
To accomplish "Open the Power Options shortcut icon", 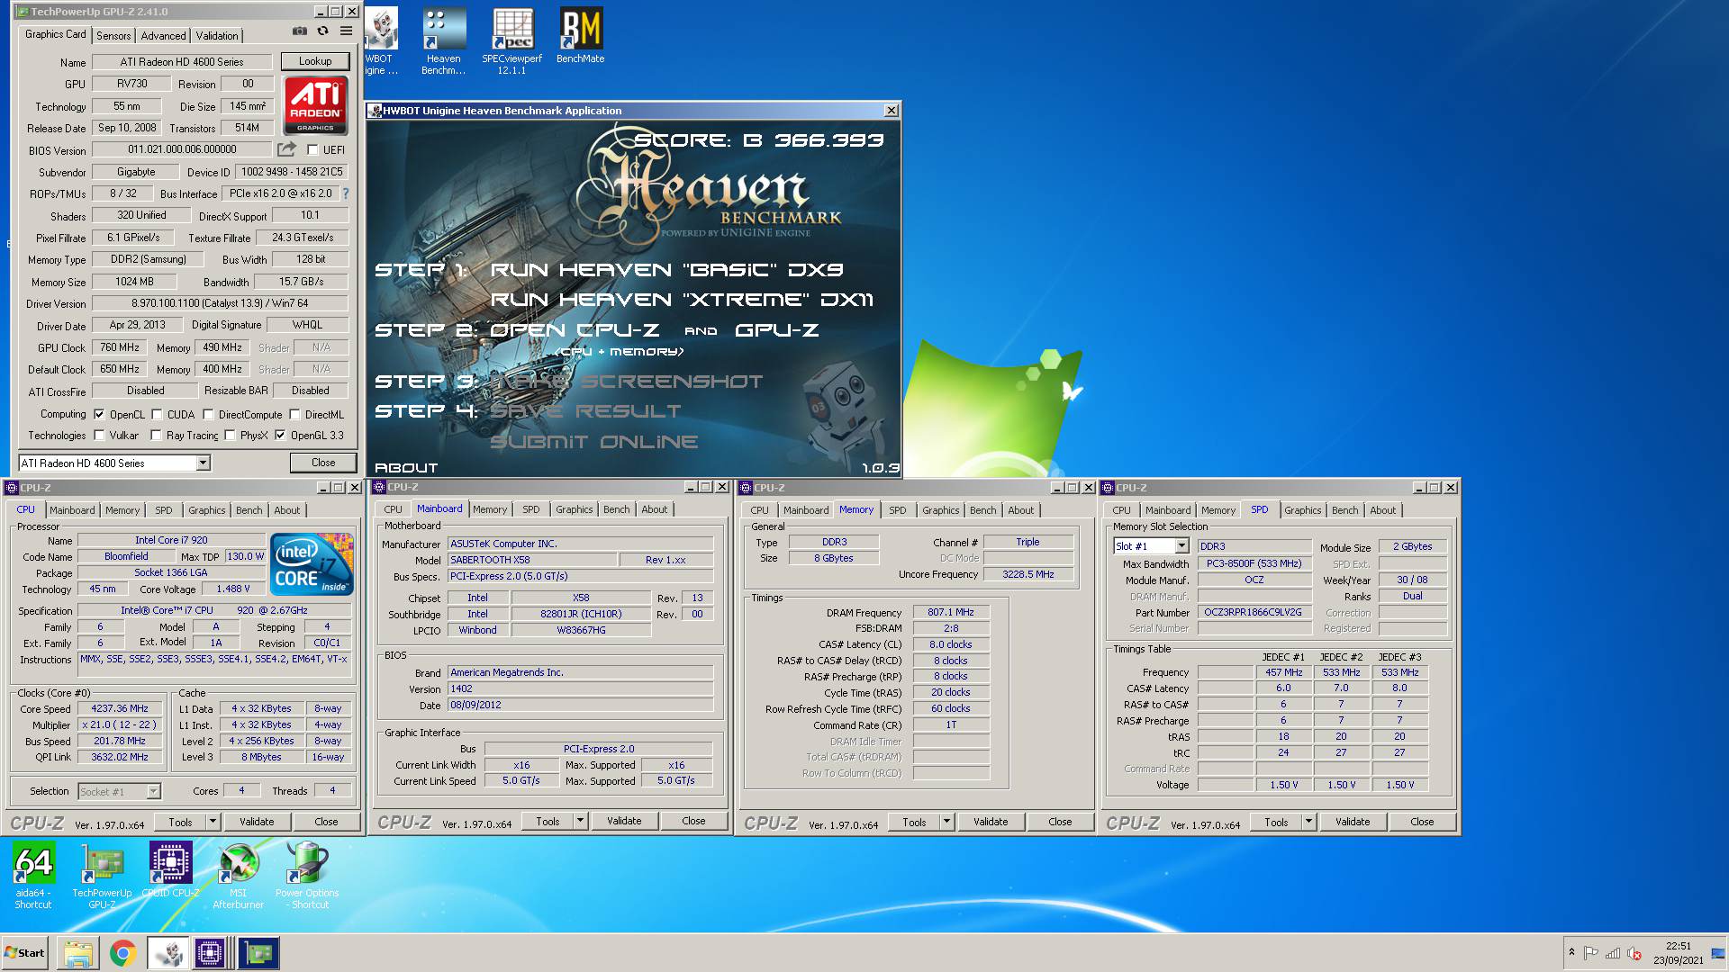I will 307,875.
